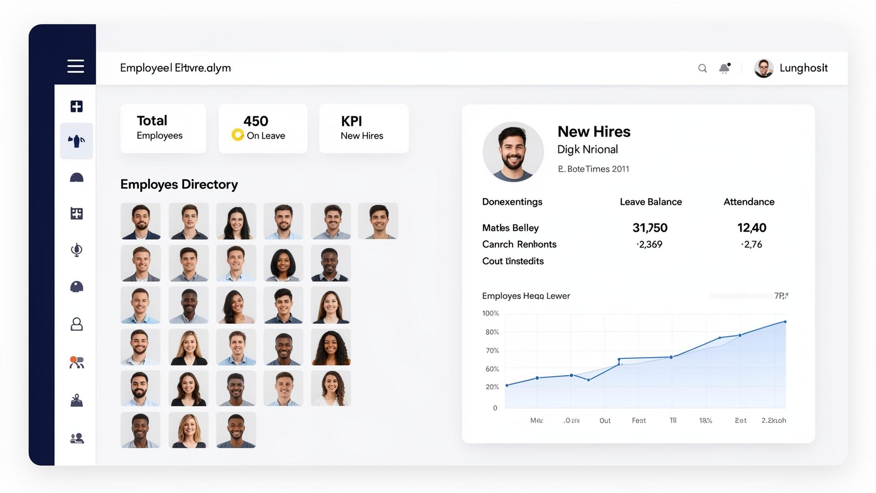Select the first employee photo in directory

141,221
